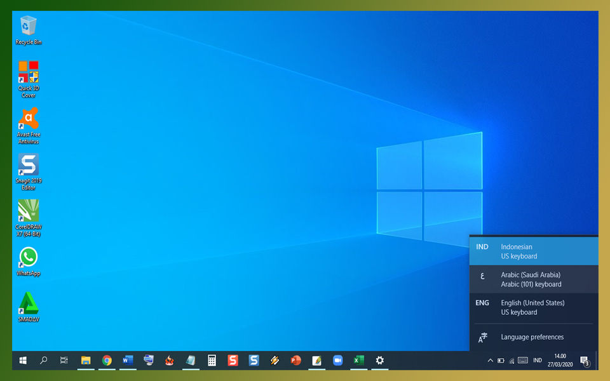The width and height of the screenshot is (610, 381).
Task: Expand hidden system tray icons chevron
Action: [490, 361]
